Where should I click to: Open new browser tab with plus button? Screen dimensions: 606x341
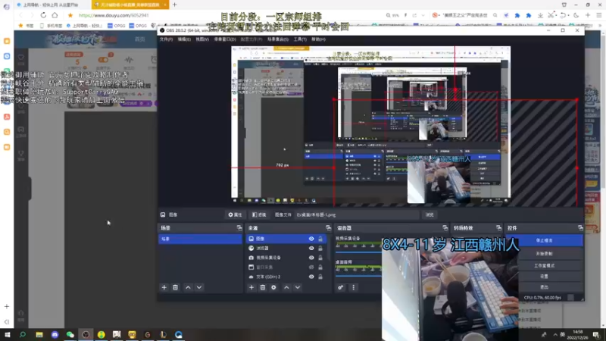[175, 5]
